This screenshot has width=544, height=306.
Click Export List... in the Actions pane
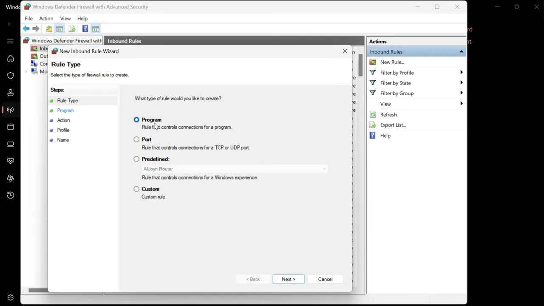click(393, 125)
